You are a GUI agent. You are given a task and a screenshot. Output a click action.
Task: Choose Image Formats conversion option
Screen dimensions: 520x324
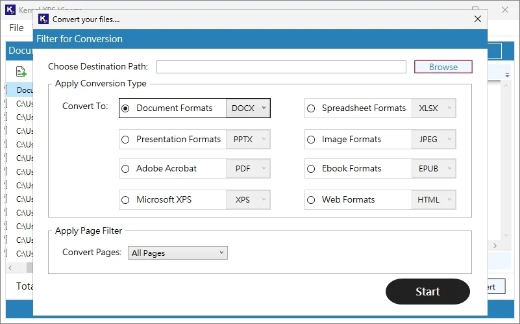click(x=311, y=140)
